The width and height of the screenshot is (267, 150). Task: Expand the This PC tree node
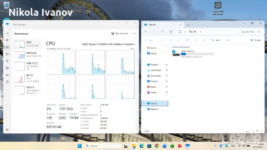(x=144, y=104)
